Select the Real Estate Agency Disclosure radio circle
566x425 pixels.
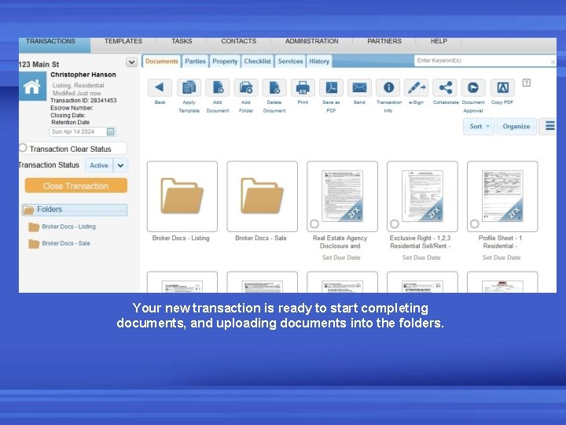(x=314, y=224)
